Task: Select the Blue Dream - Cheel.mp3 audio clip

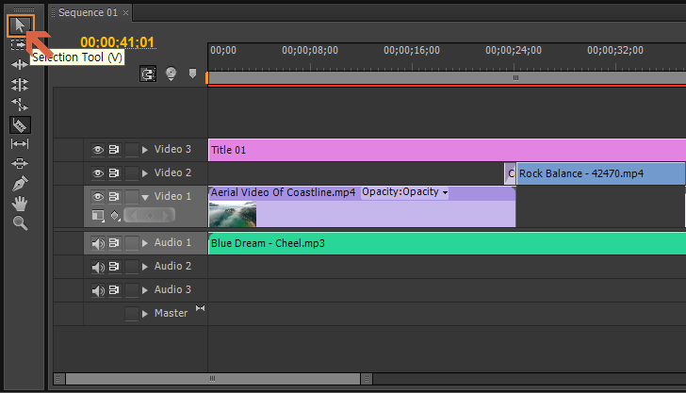Action: pos(447,243)
